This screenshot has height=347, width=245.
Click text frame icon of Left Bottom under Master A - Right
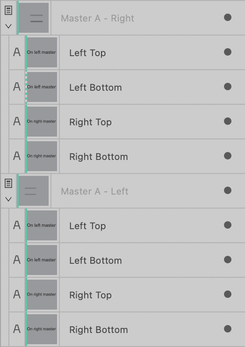17,87
